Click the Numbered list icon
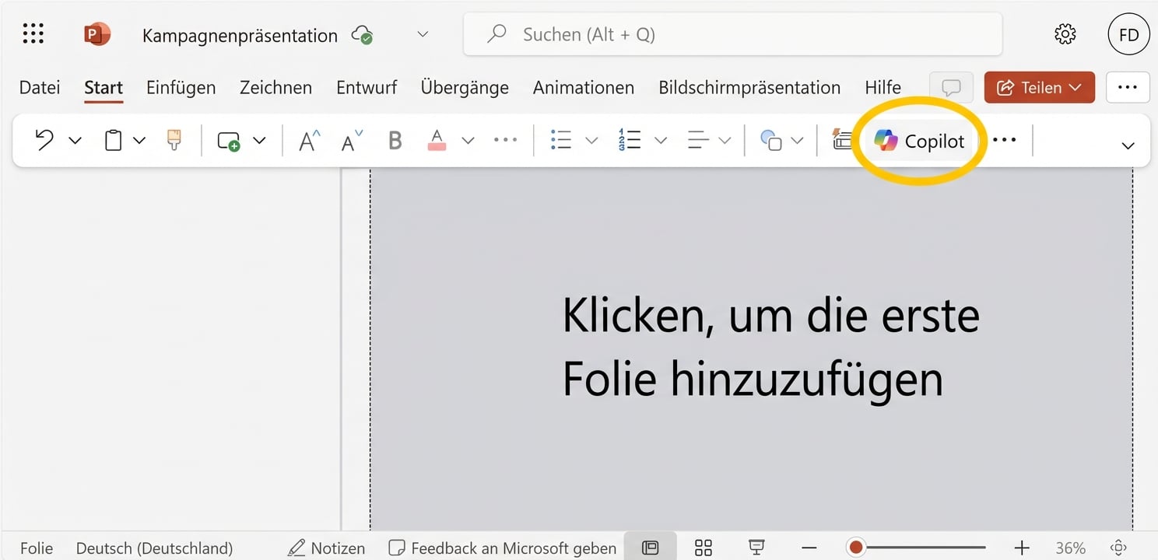Viewport: 1158px width, 560px height. (630, 140)
